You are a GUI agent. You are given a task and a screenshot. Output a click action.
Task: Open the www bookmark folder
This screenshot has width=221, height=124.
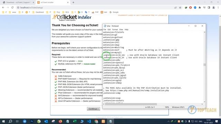click(x=12, y=12)
